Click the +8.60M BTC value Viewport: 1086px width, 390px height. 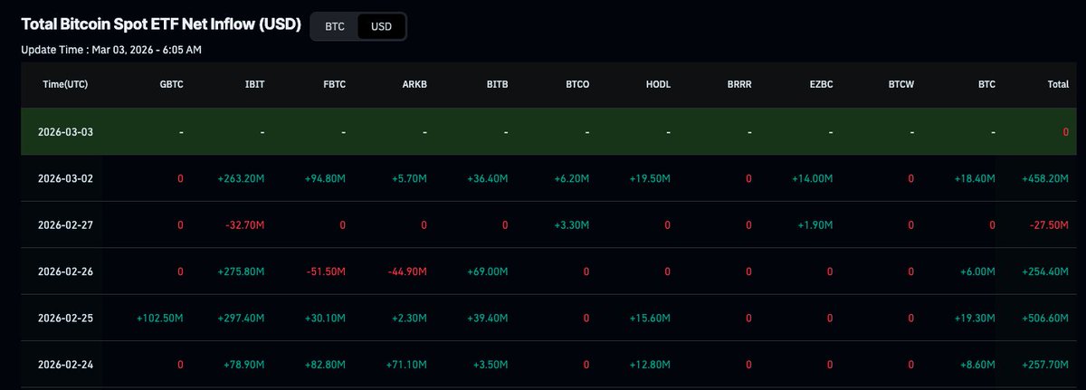978,365
